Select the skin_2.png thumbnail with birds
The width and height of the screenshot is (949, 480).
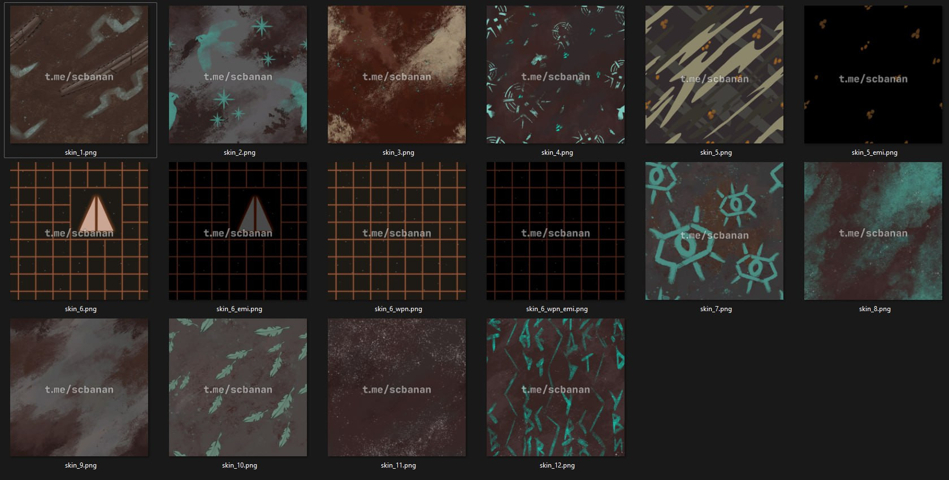tap(238, 75)
